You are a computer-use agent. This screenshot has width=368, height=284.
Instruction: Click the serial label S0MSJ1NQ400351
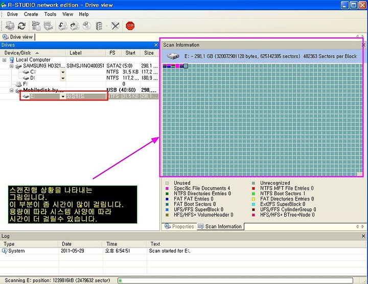(85, 66)
